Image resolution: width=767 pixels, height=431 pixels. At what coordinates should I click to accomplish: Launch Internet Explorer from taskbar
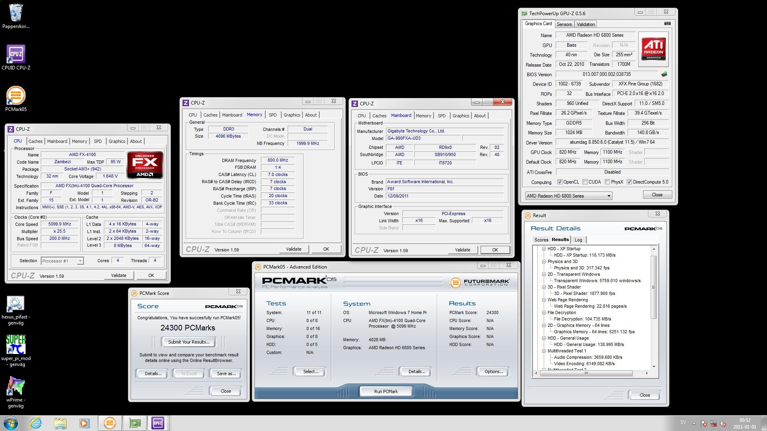(36, 423)
